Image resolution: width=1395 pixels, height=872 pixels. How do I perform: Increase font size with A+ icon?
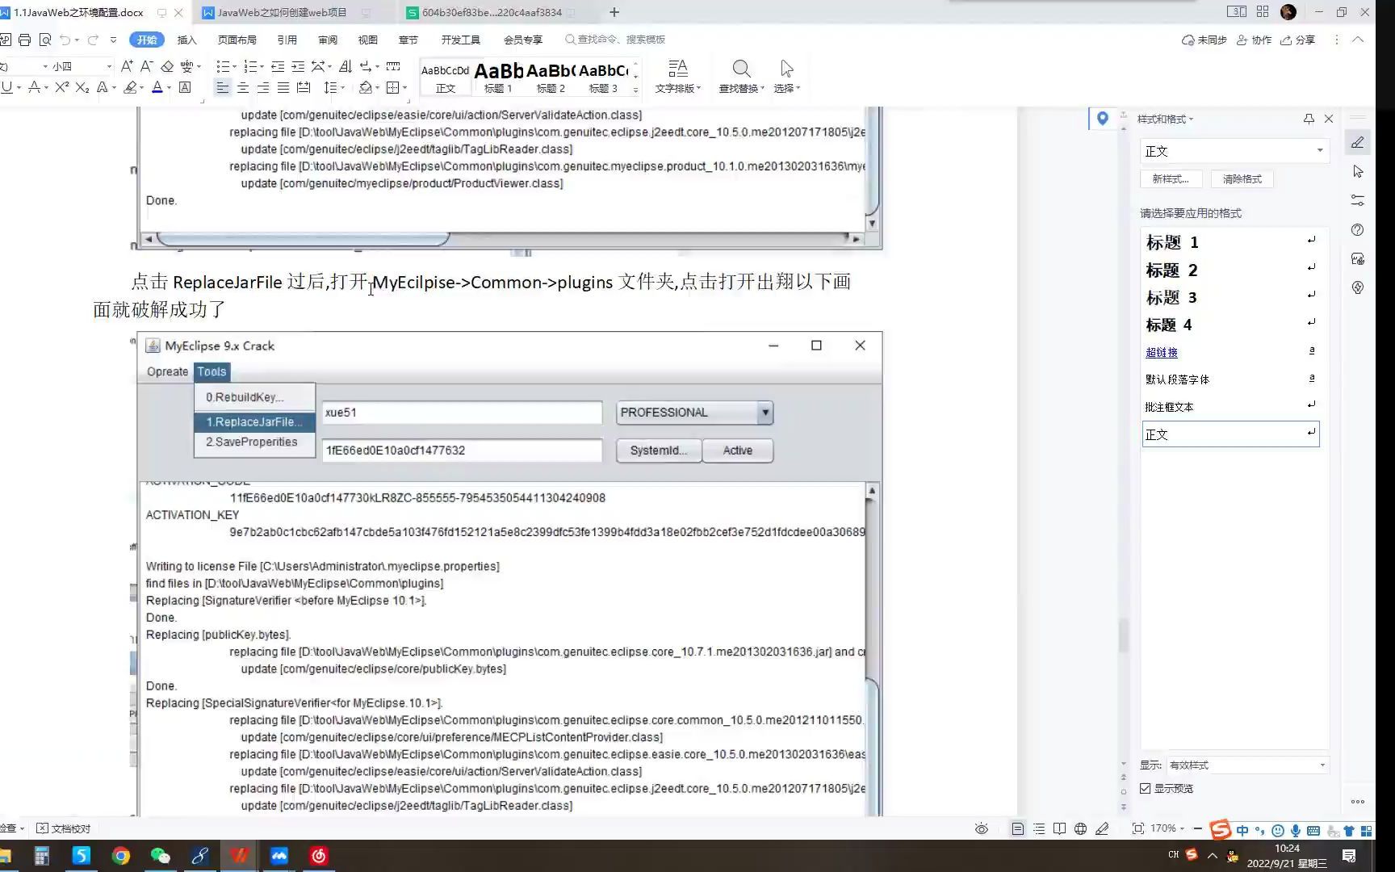click(127, 66)
